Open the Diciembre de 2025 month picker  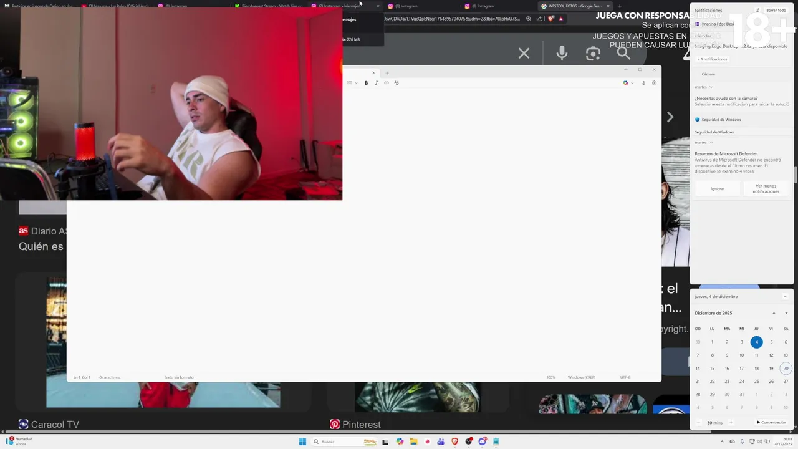pos(713,313)
